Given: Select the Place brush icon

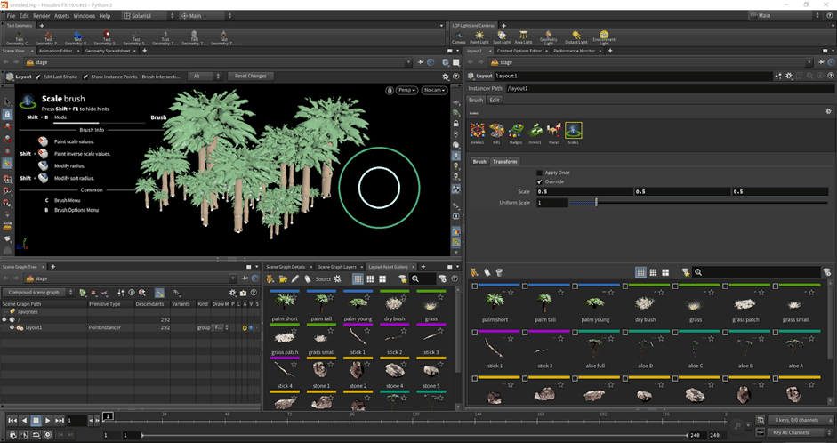Looking at the screenshot, I should [x=554, y=131].
